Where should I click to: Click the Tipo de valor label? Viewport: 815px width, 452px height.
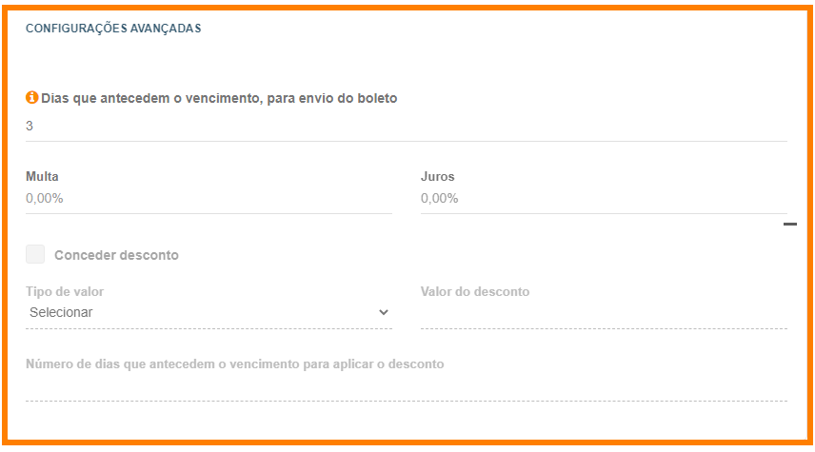click(x=65, y=291)
